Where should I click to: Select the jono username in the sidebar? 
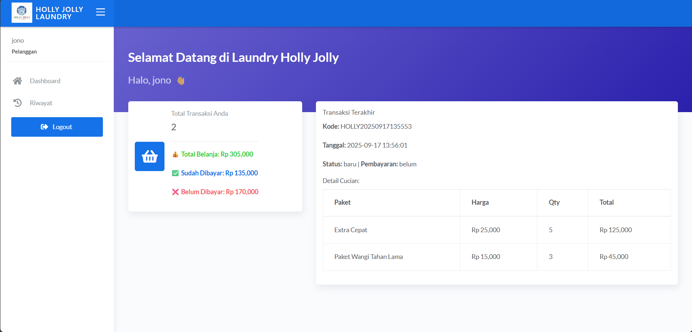coord(18,41)
